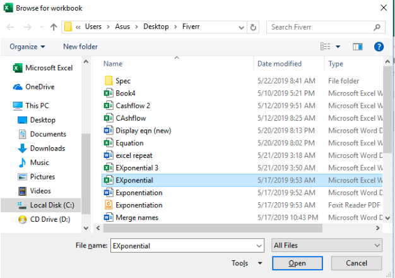This screenshot has width=395, height=278.
Task: Select This PC in the navigation pane
Action: [31, 106]
